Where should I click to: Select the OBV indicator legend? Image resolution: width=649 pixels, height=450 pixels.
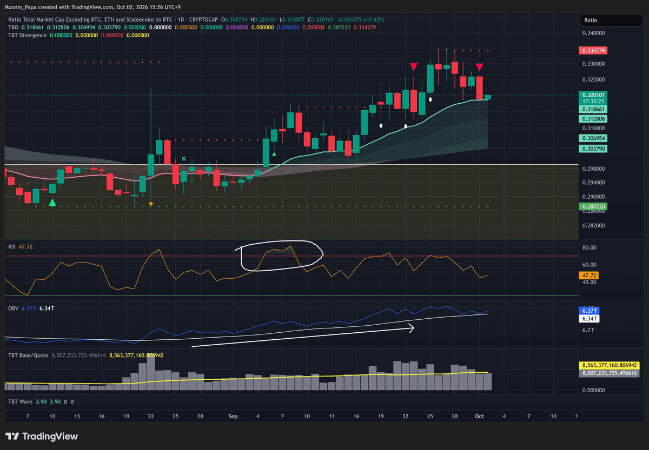point(13,308)
